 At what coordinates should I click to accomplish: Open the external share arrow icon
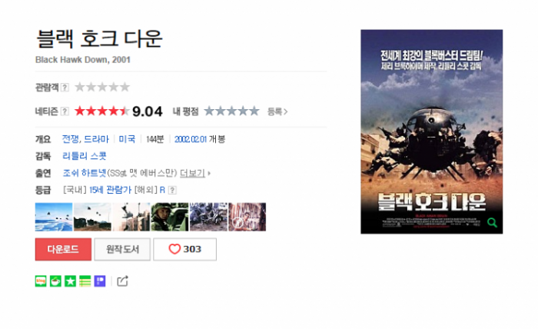pyautogui.click(x=122, y=281)
